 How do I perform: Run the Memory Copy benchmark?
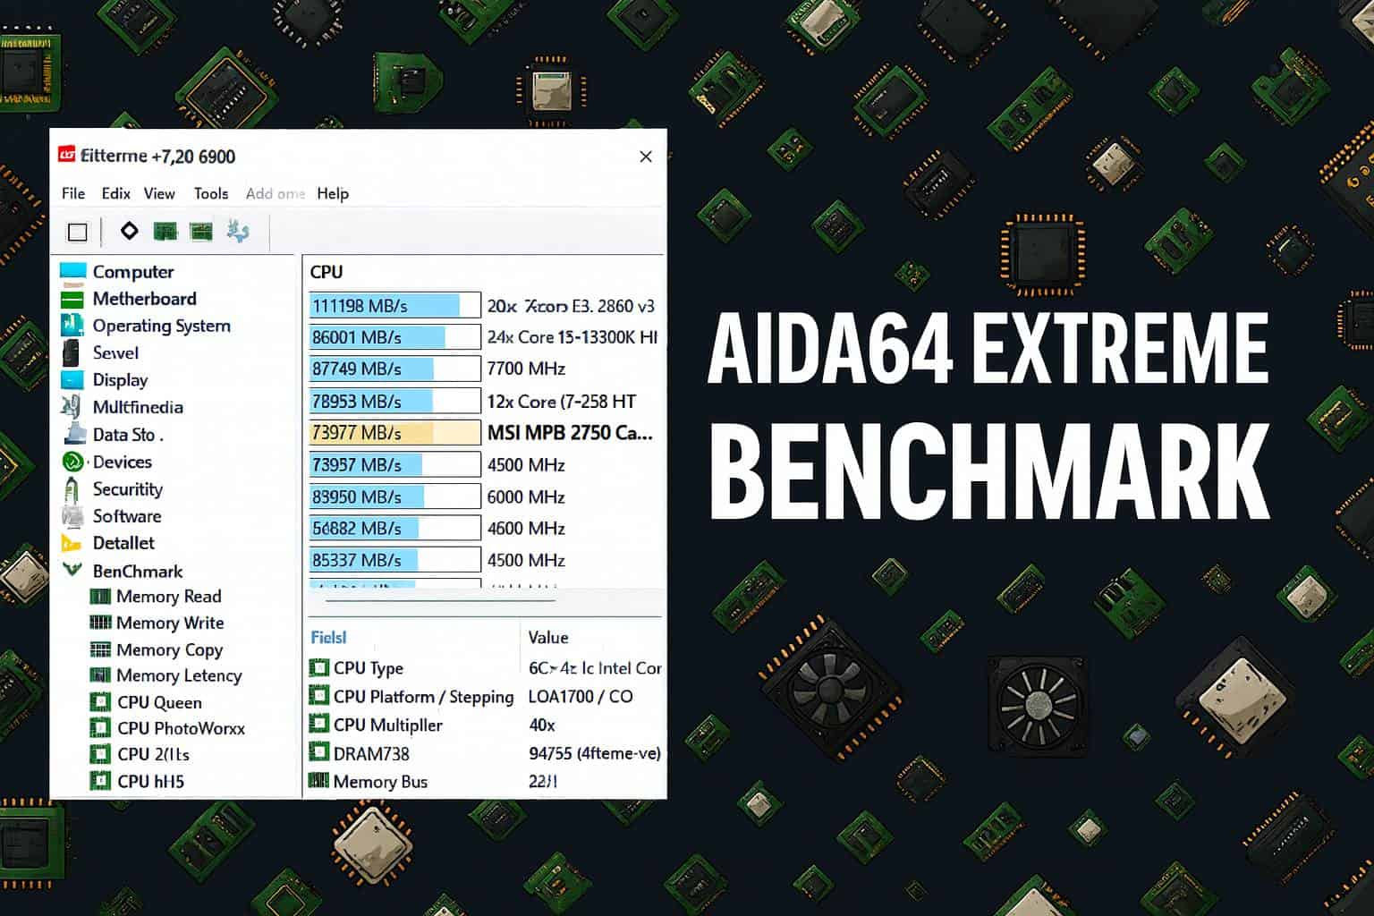tap(101, 649)
